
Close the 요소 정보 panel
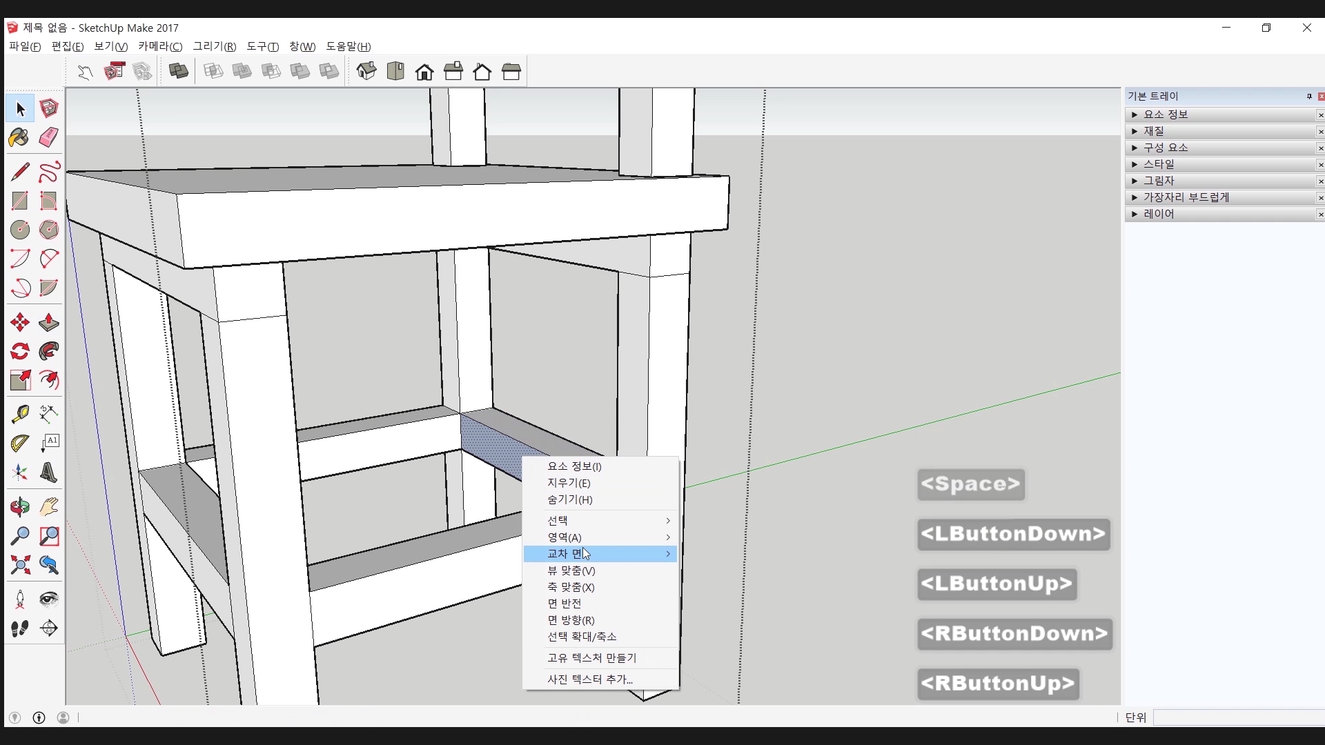pyautogui.click(x=1320, y=115)
